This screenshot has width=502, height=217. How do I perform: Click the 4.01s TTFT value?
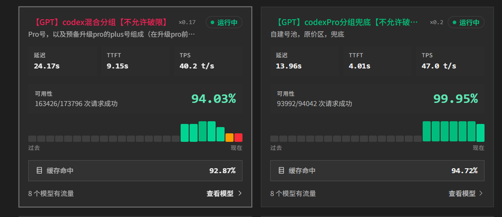(x=359, y=66)
